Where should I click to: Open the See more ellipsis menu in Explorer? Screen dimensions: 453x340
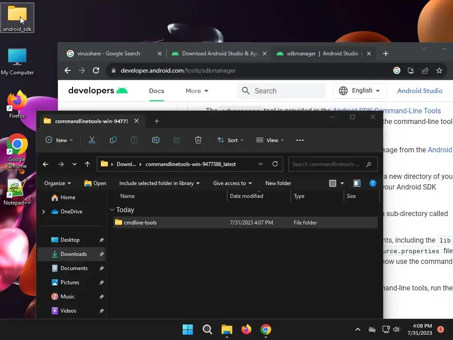300,140
